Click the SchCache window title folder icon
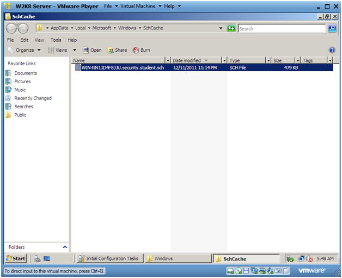The image size is (342, 278). click(8, 16)
